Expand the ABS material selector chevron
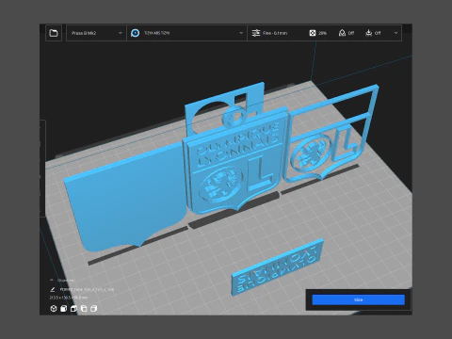This screenshot has height=339, width=452. click(x=241, y=33)
